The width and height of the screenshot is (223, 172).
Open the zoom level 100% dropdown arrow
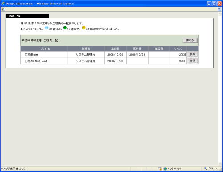(216, 168)
